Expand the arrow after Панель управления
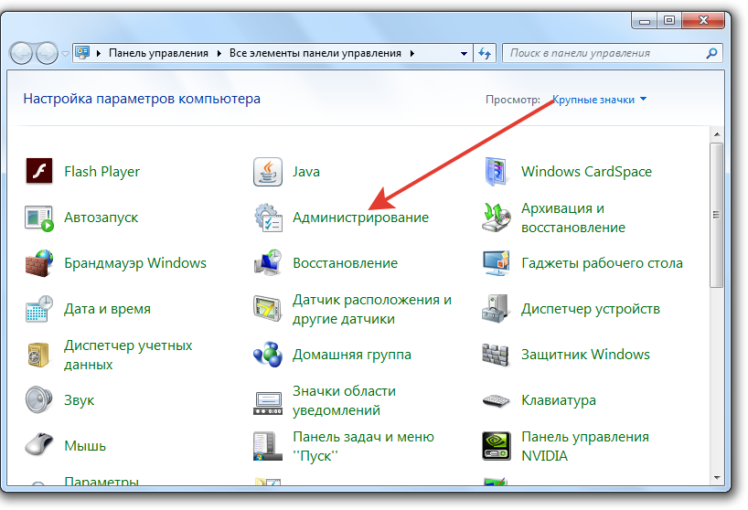This screenshot has width=748, height=510. coord(219,53)
